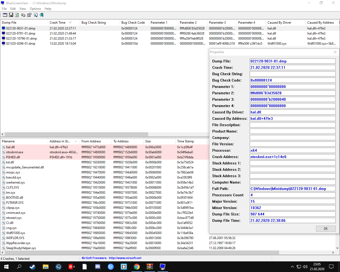Click the blank white document taskbar icon
Viewport: 340px width, 272px height.
pos(84,267)
